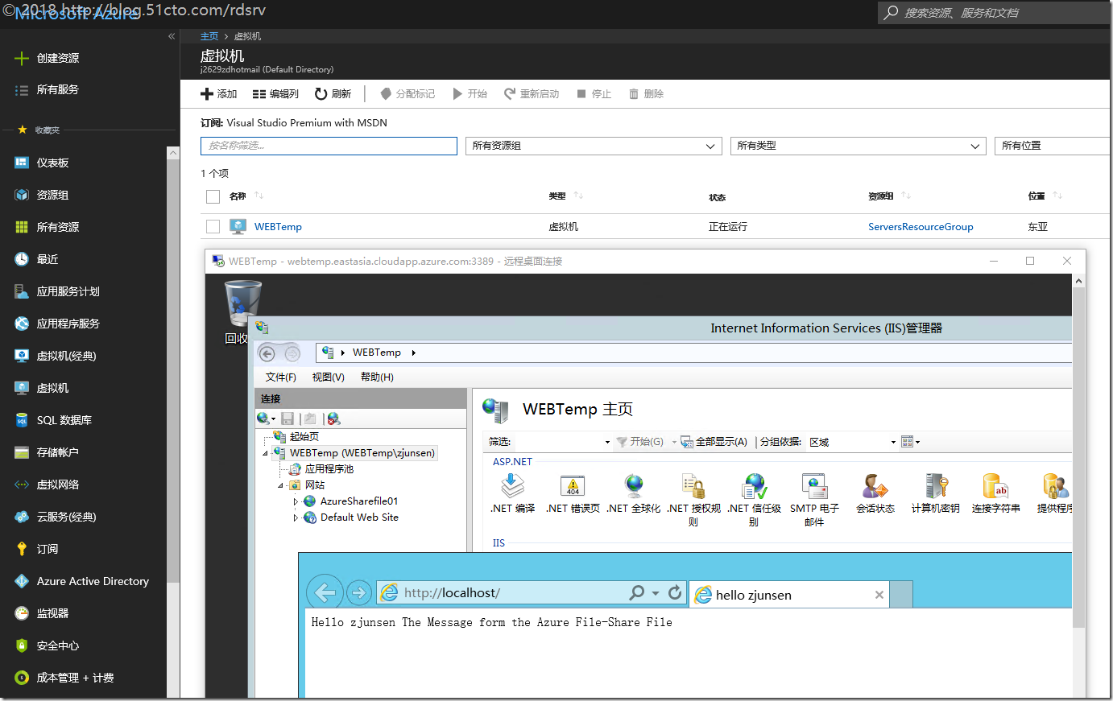Open App Services in sidebar

(x=68, y=324)
